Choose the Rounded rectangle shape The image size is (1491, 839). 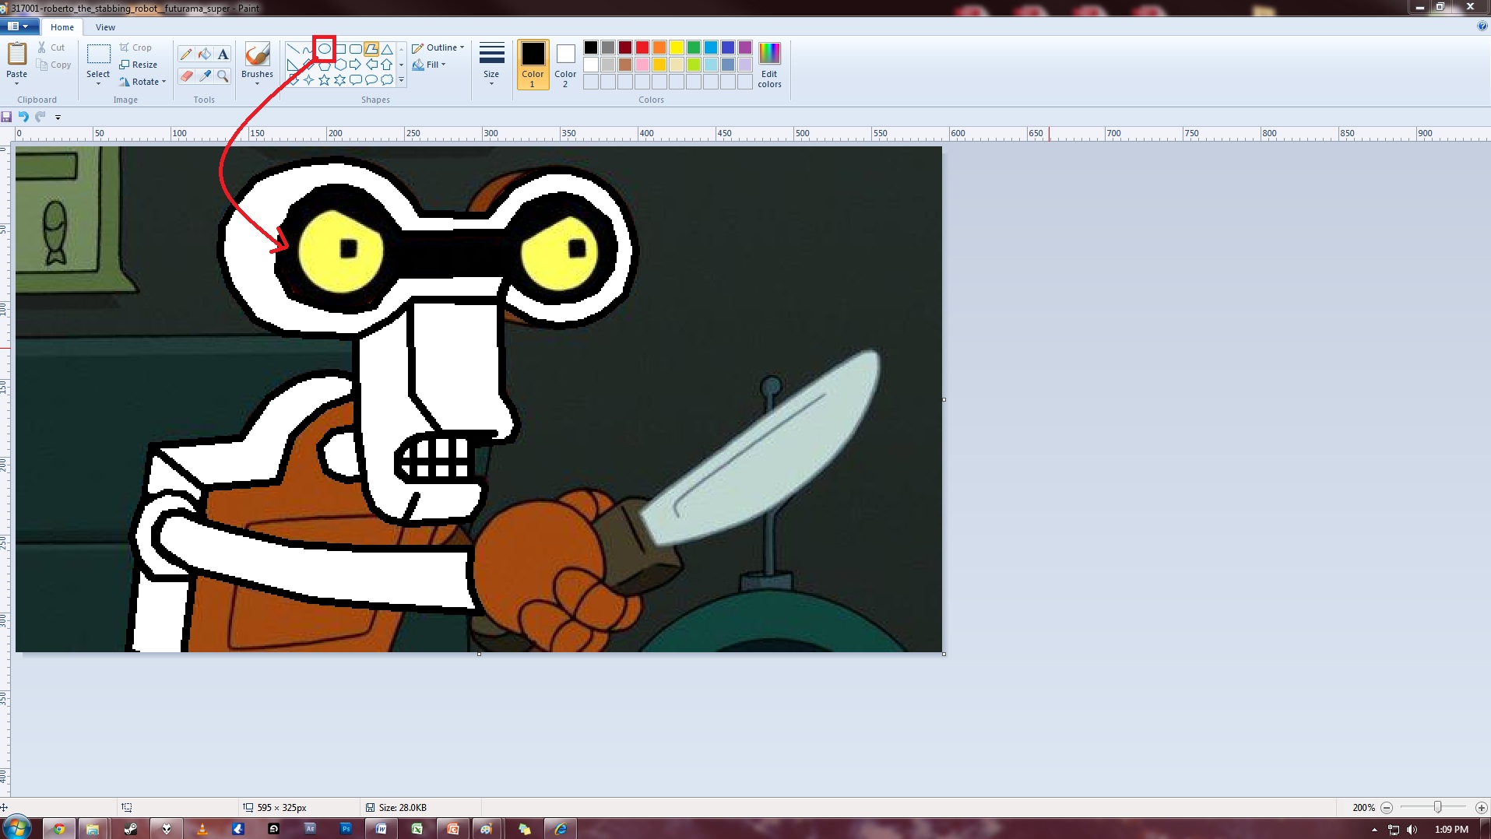(356, 49)
